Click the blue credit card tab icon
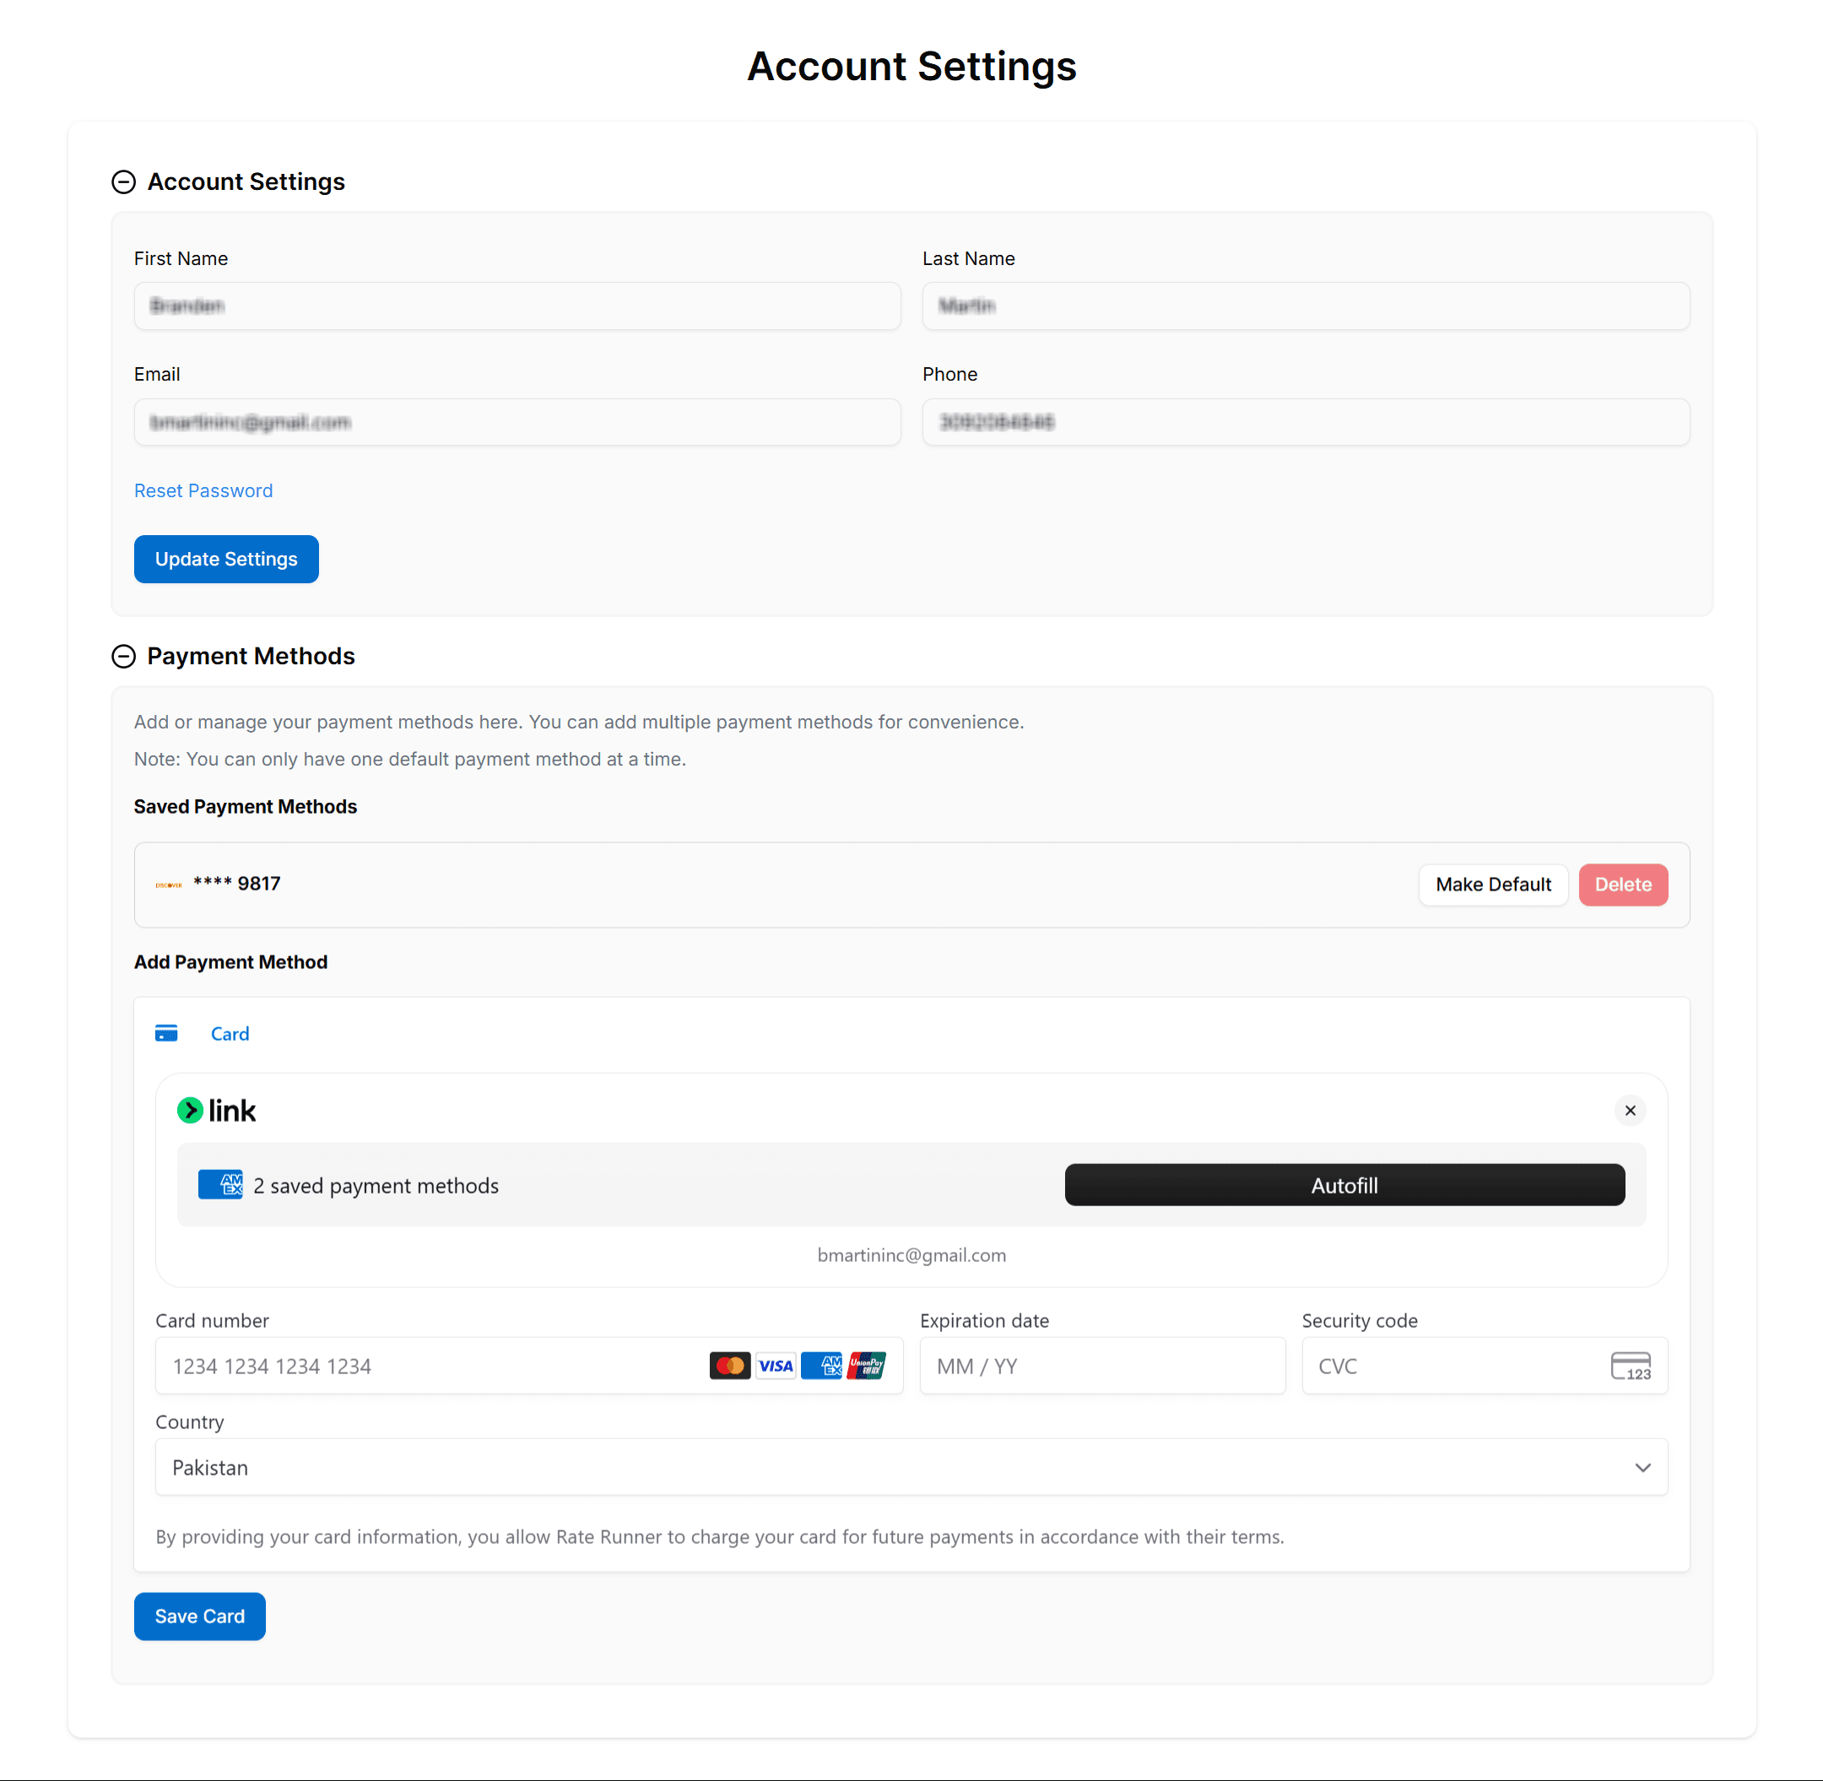Screen dimensions: 1823x1781 click(x=166, y=1034)
